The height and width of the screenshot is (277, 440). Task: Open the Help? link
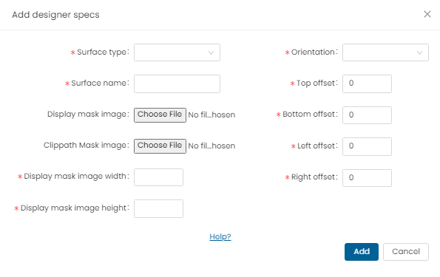(x=220, y=236)
